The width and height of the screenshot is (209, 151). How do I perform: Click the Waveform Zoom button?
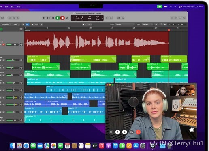[x=156, y=25]
